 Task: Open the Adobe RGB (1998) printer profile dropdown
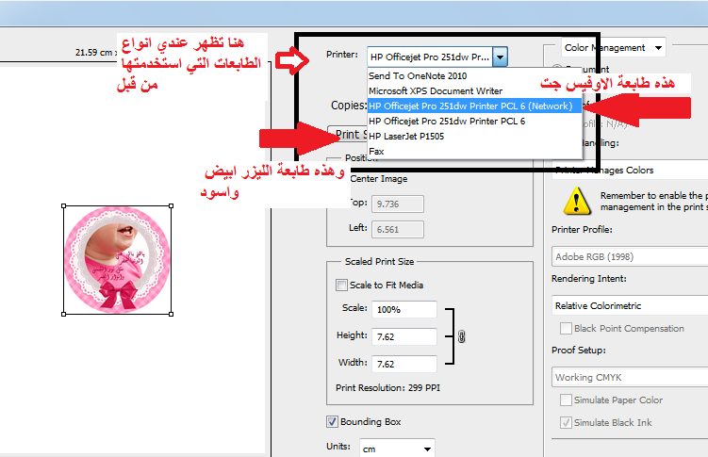pyautogui.click(x=630, y=256)
